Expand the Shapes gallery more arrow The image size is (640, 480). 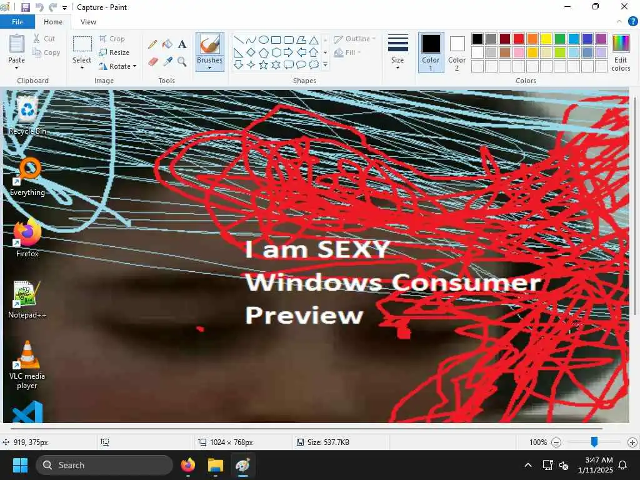(325, 64)
